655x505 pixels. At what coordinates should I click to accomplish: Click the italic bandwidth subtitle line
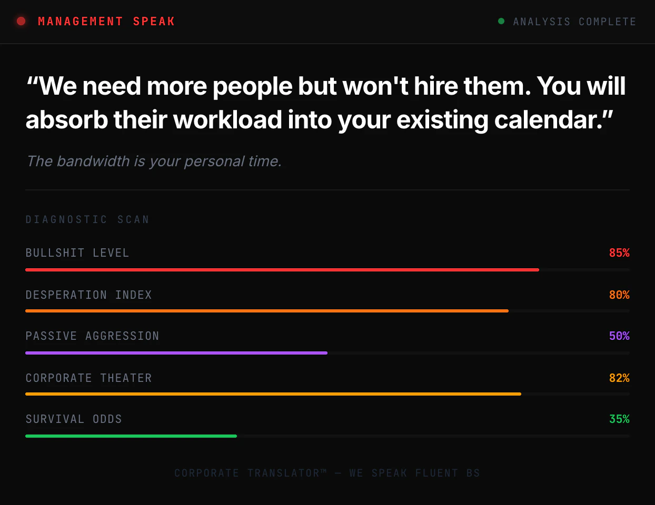[154, 161]
